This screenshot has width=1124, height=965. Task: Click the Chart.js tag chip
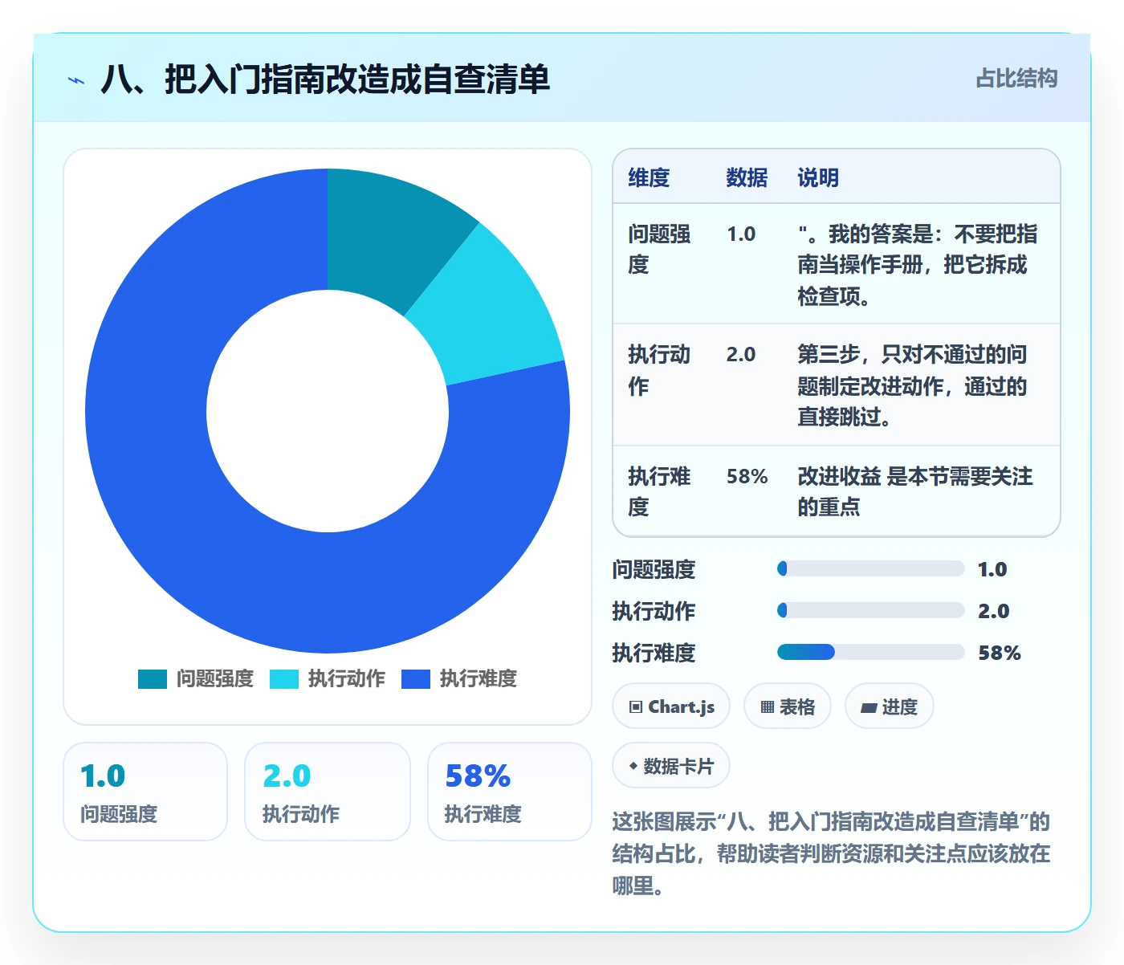(x=671, y=706)
